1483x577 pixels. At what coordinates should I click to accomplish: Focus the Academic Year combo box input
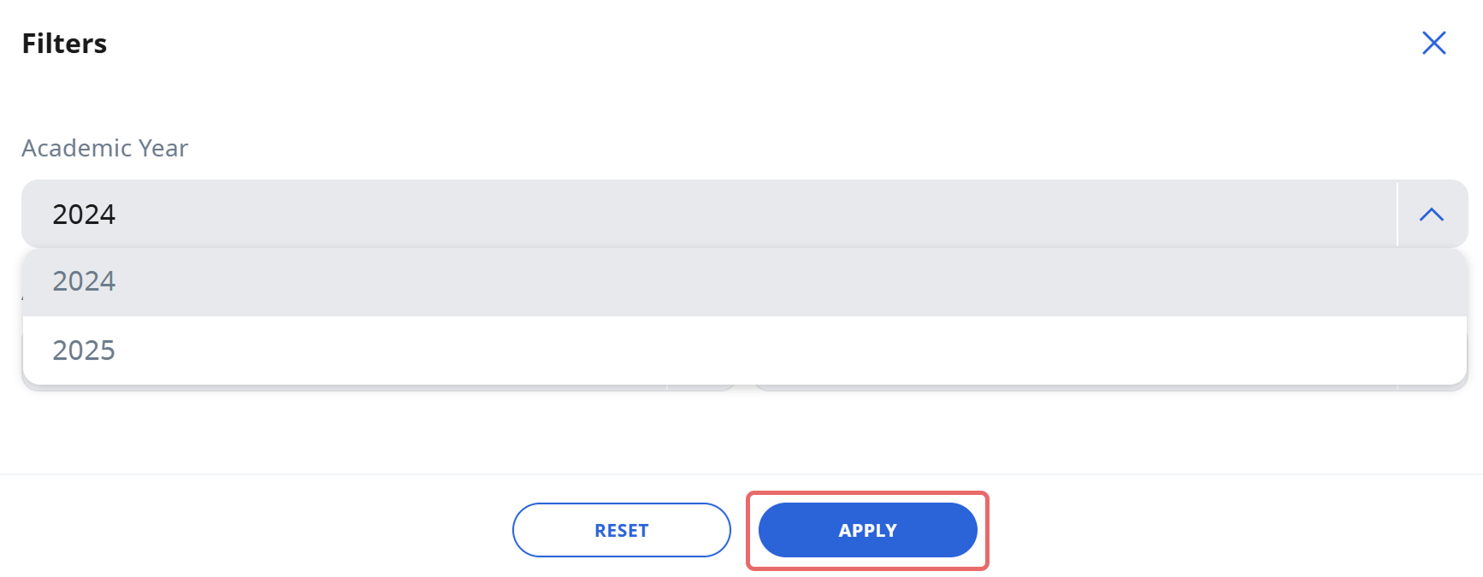tap(708, 214)
